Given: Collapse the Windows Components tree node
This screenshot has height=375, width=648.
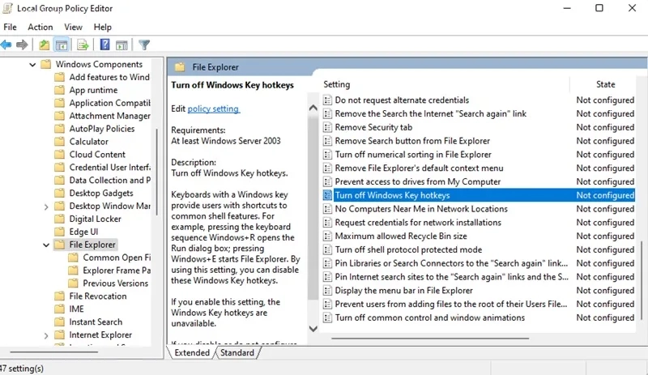Looking at the screenshot, I should [32, 65].
